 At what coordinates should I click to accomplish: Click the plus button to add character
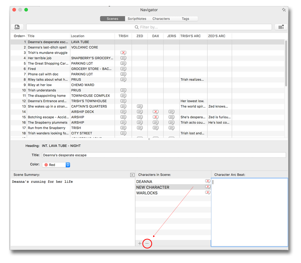click(x=140, y=243)
